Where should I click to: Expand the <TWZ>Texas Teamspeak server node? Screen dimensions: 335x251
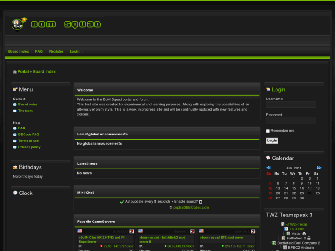coord(282,224)
